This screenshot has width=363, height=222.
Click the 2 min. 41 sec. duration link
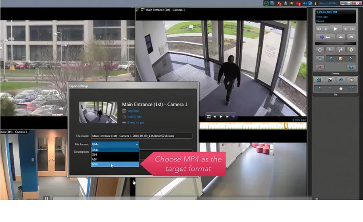click(136, 123)
